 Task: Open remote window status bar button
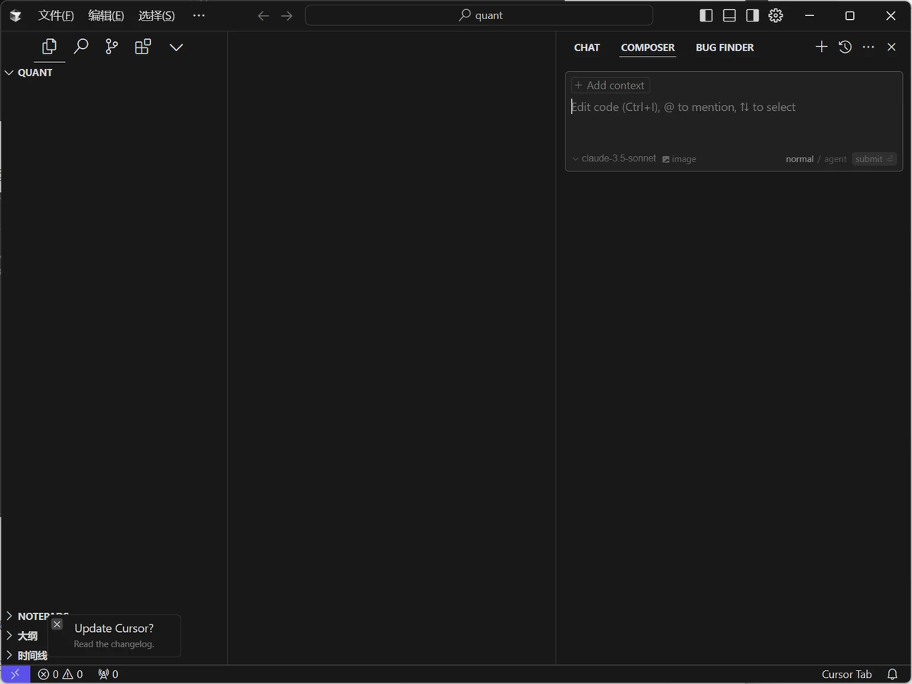15,674
